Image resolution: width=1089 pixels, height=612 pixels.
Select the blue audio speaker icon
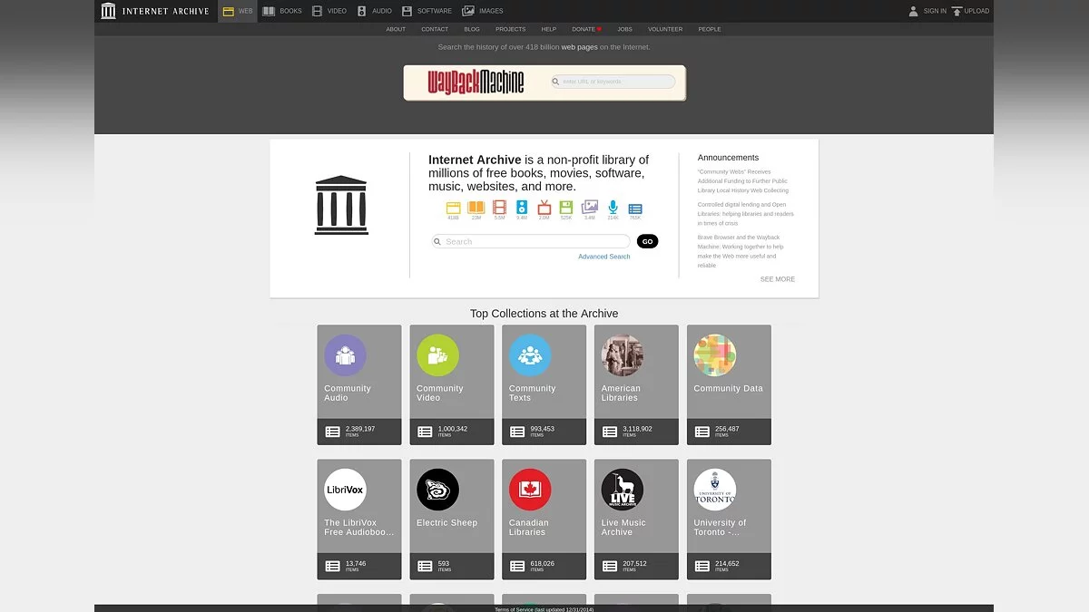522,208
